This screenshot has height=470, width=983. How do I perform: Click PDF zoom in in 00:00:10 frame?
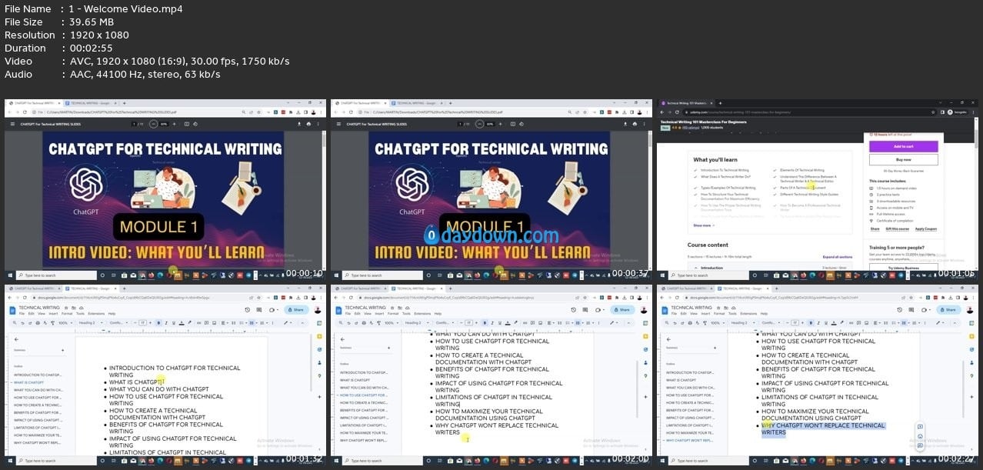pyautogui.click(x=175, y=124)
